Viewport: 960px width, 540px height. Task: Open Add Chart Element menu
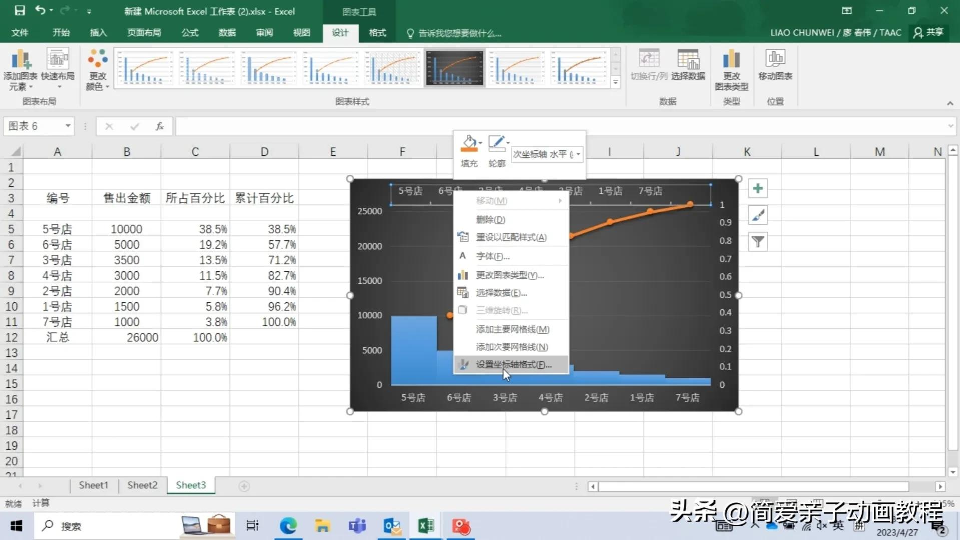(x=20, y=70)
